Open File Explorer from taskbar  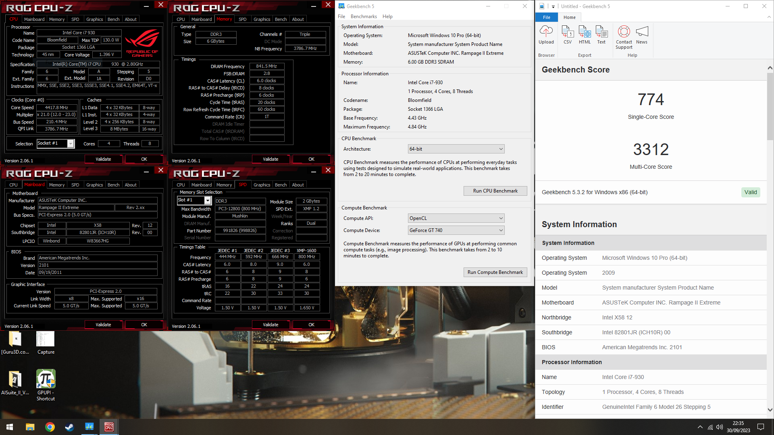[x=30, y=427]
